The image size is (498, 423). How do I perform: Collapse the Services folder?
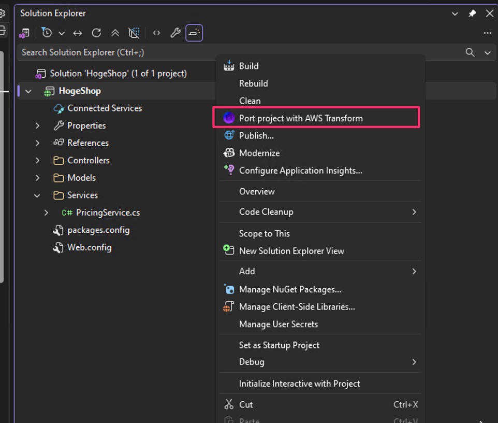pyautogui.click(x=37, y=195)
